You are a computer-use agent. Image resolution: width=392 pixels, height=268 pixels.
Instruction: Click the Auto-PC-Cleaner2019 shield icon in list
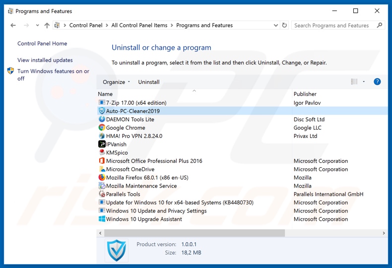pos(102,111)
